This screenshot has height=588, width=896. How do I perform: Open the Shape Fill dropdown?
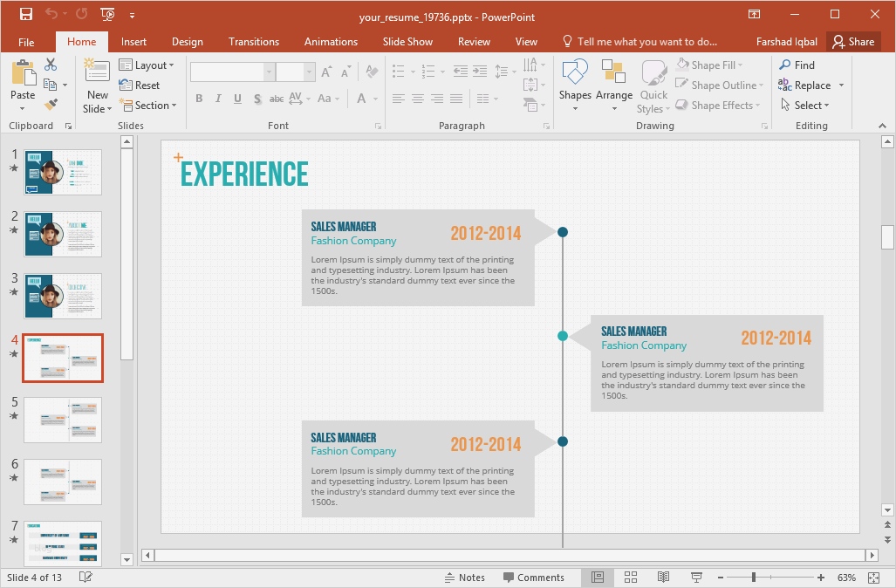click(711, 65)
